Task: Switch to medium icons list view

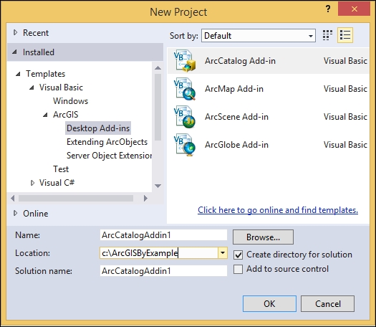Action: point(345,35)
